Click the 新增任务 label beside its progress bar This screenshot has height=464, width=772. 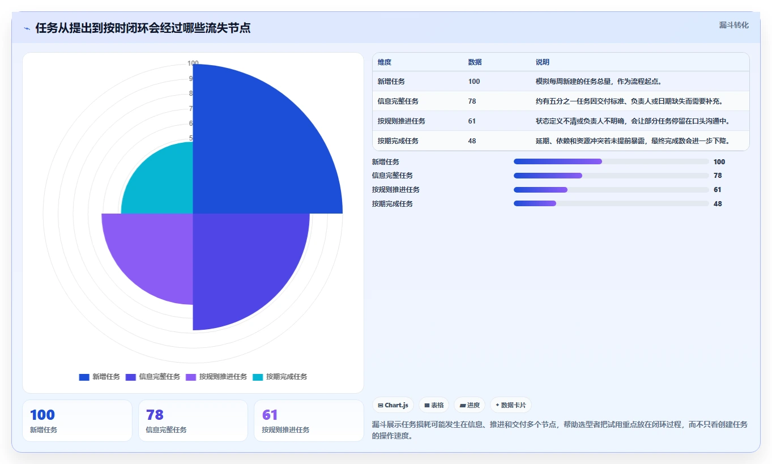386,161
